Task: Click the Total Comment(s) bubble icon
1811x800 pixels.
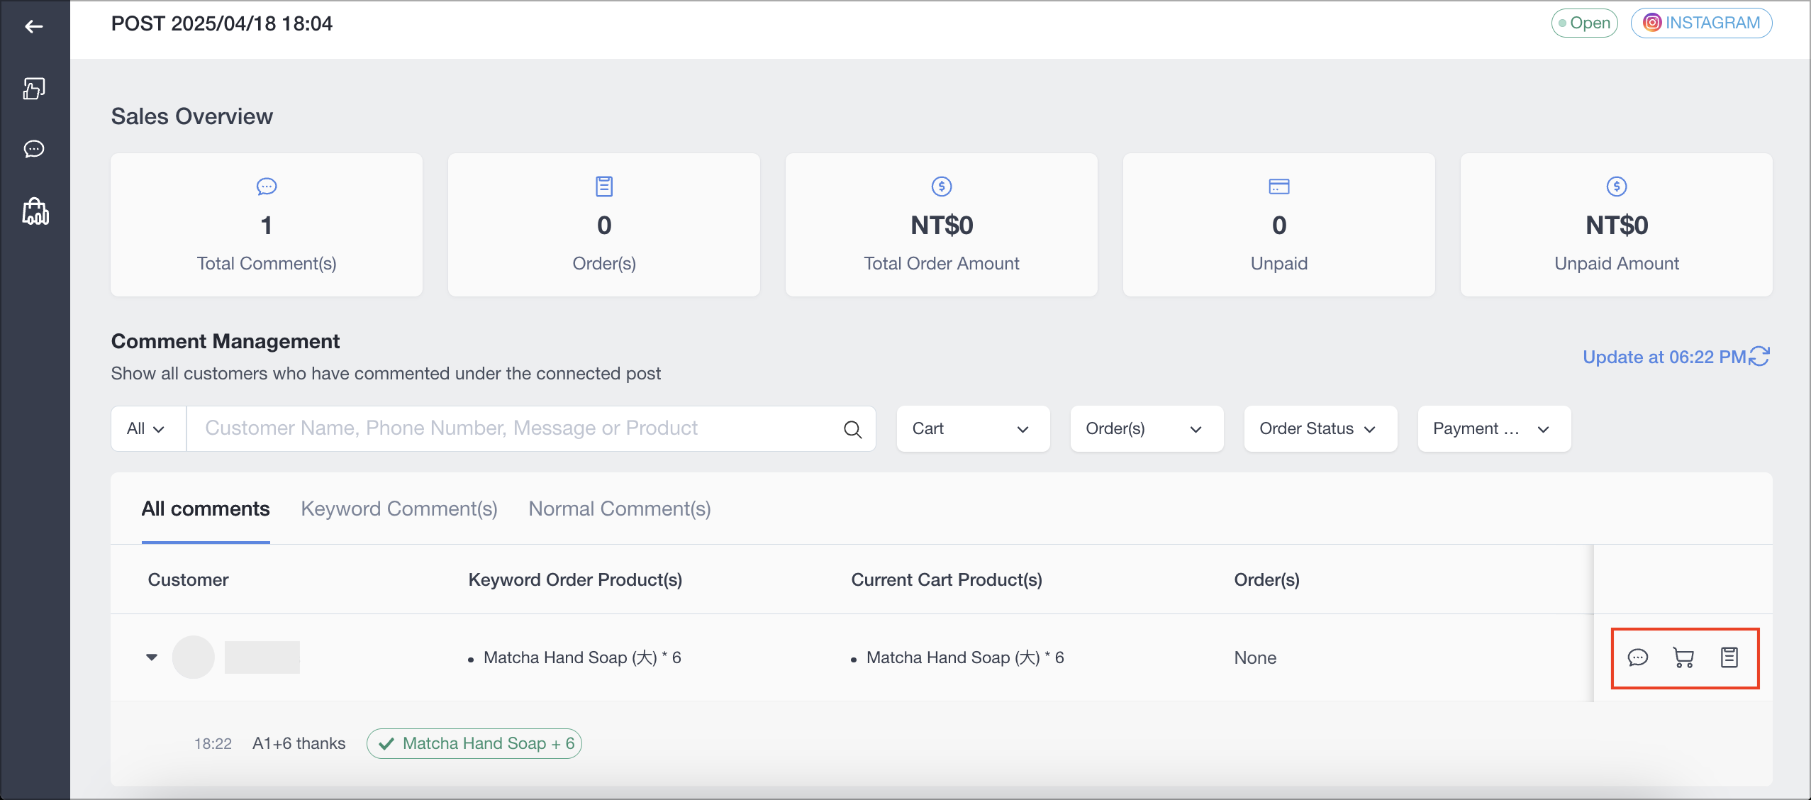Action: click(x=267, y=187)
